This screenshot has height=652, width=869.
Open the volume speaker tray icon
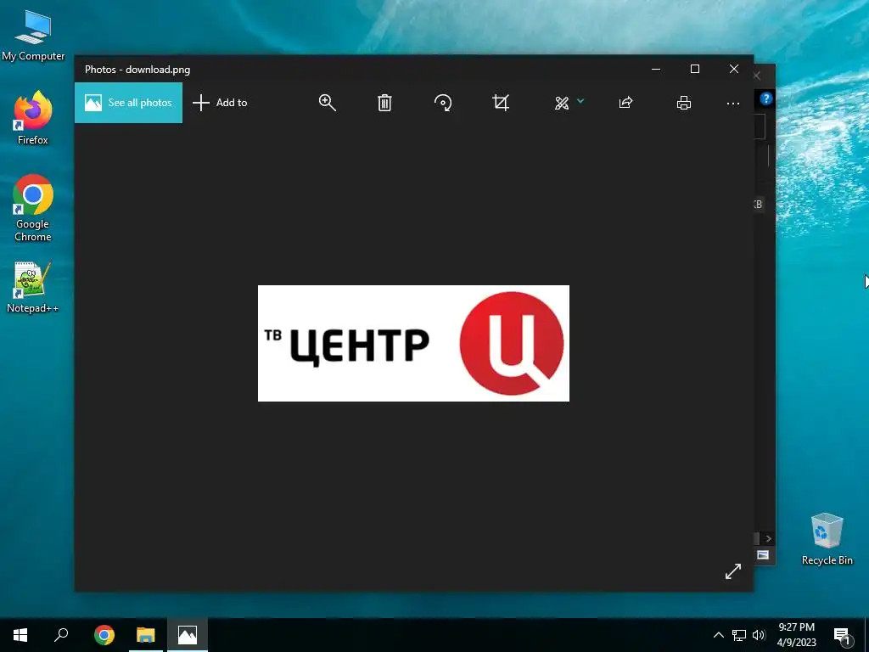(x=759, y=635)
